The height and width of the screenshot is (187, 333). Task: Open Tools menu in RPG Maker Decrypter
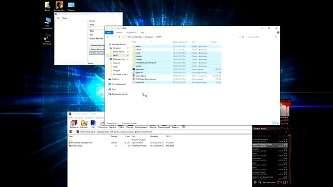[x=65, y=18]
